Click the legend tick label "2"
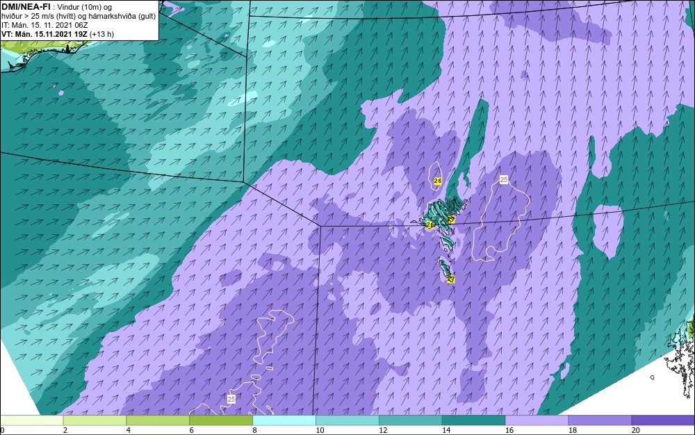Screen dimensions: 695x435 (65, 430)
